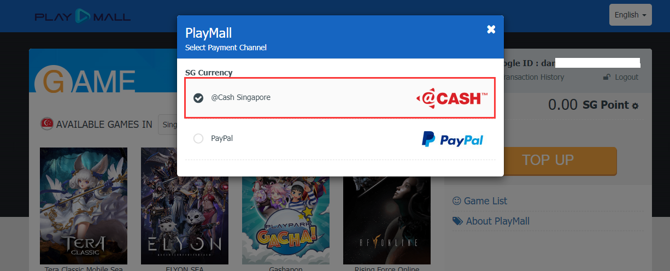Click the smiley icon beside Game List
The height and width of the screenshot is (271, 670).
(457, 201)
